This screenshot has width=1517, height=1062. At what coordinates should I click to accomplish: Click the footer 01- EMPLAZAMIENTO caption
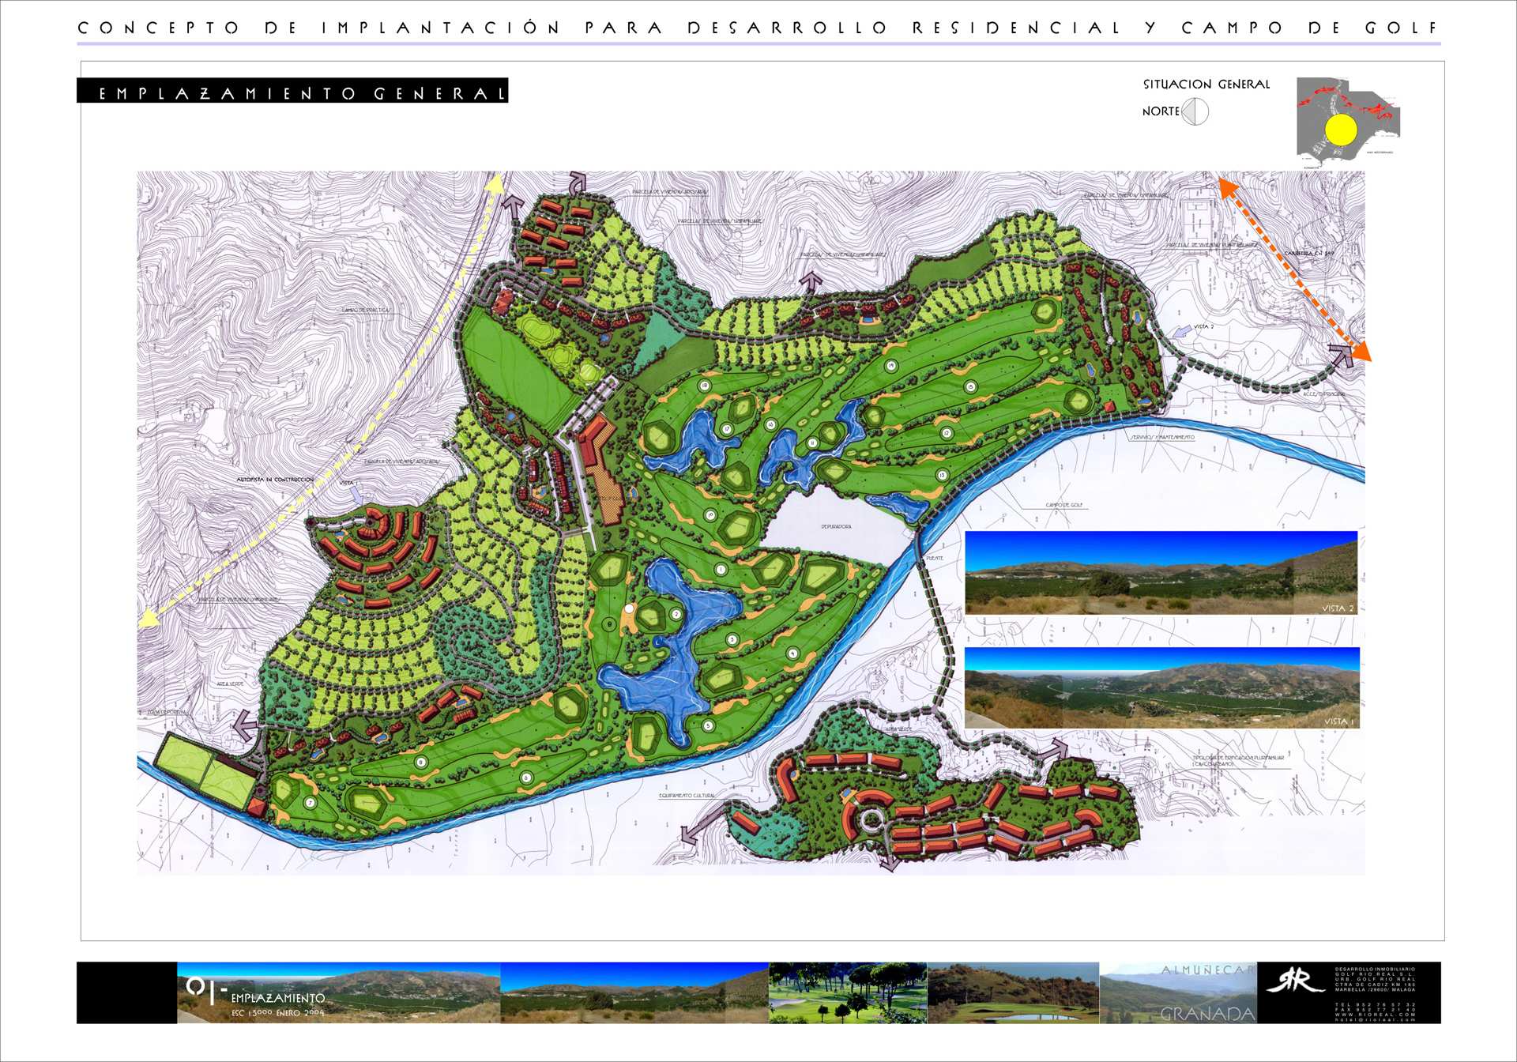(255, 992)
